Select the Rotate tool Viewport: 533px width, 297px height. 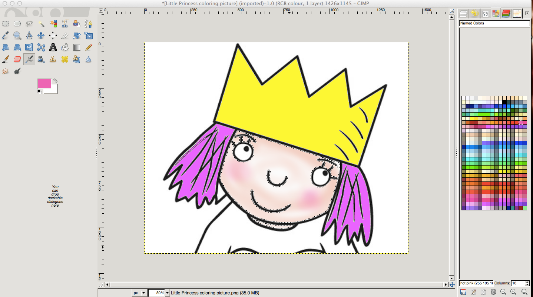point(77,36)
